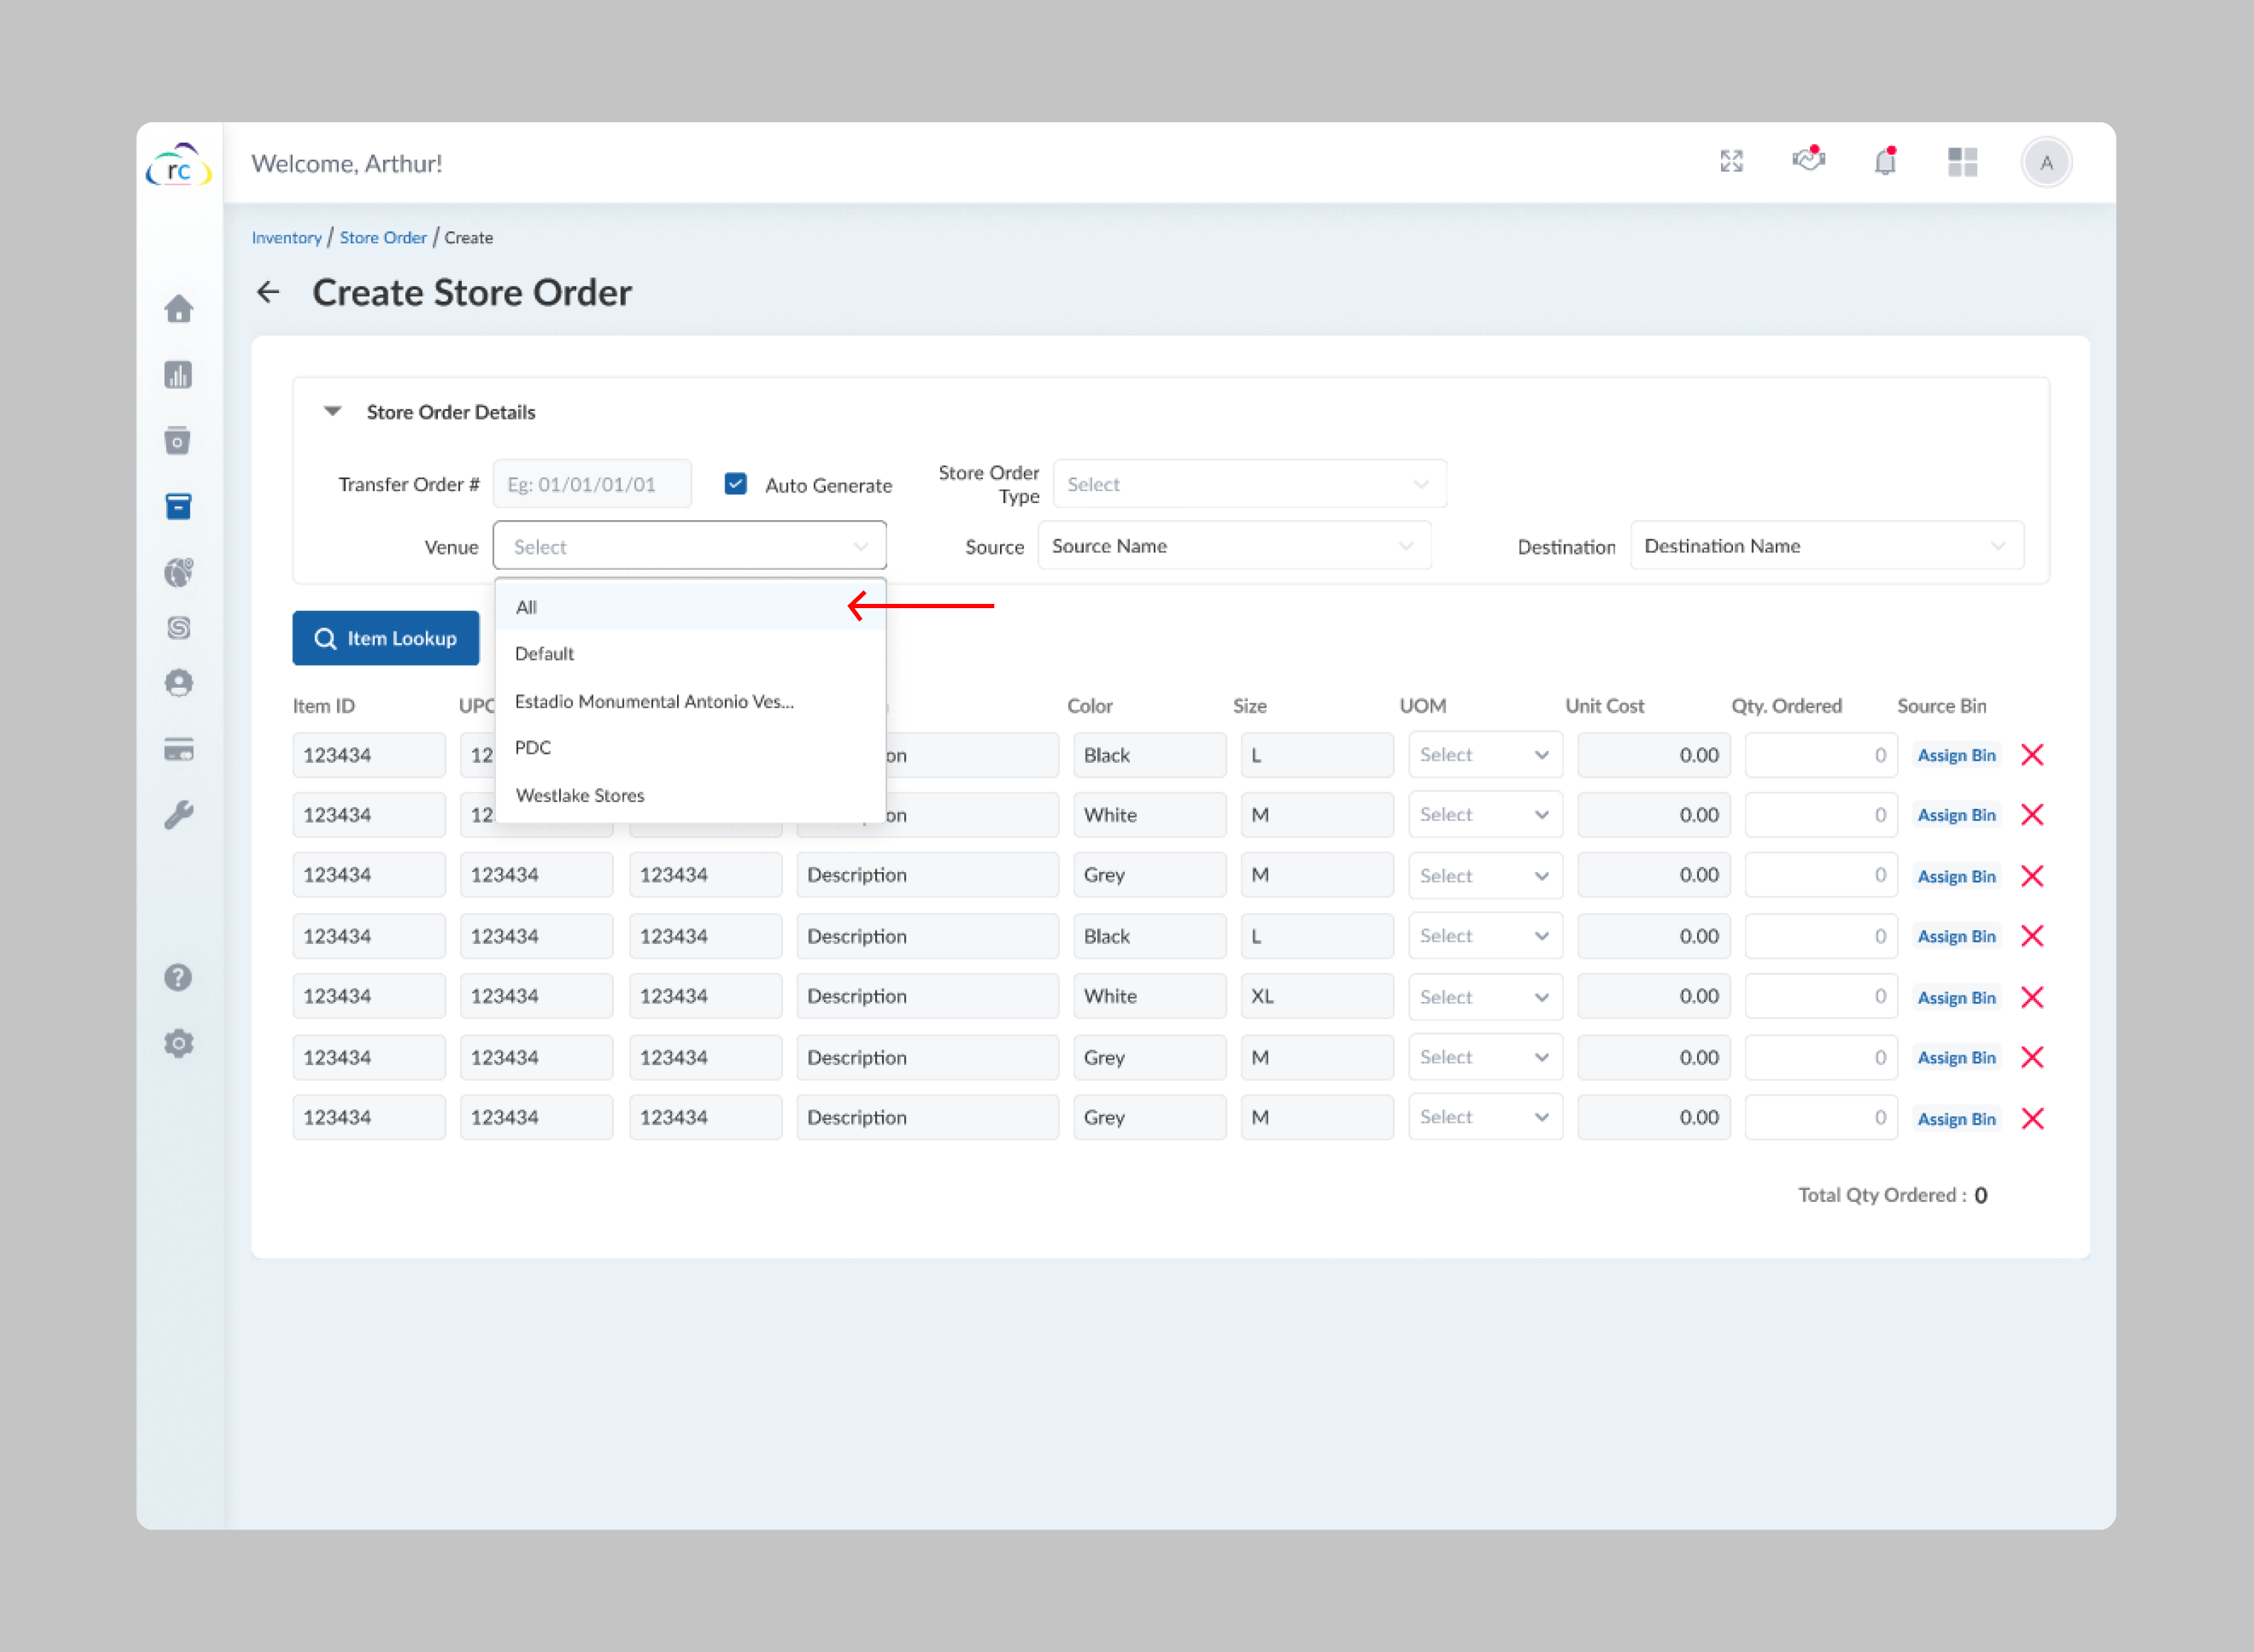This screenshot has height=1652, width=2254.
Task: Click Assign Bin on the first row
Action: [1956, 755]
